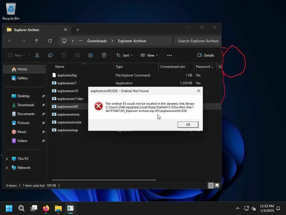Select the explorerscfxp file
Screen dimensions: 286x215
tap(67, 75)
